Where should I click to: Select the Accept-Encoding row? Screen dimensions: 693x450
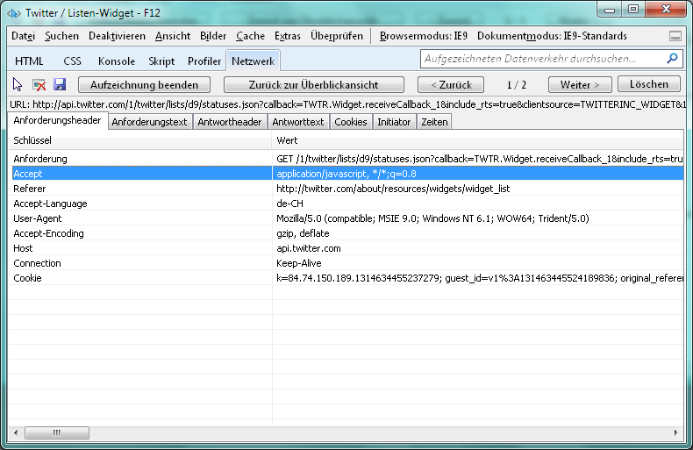(x=346, y=233)
